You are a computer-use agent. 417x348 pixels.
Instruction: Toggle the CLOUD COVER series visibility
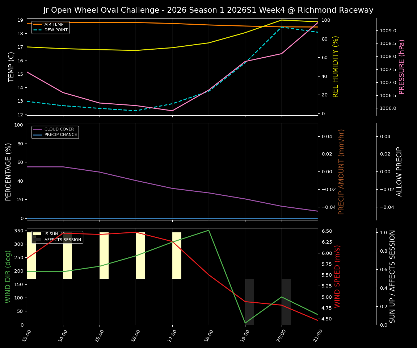click(59, 129)
